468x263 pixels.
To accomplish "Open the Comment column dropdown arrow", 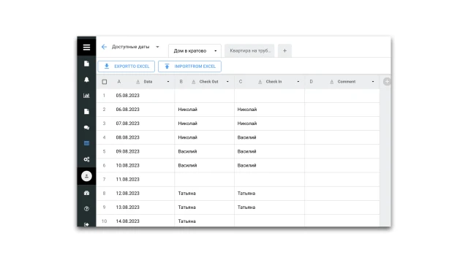I will [x=373, y=82].
